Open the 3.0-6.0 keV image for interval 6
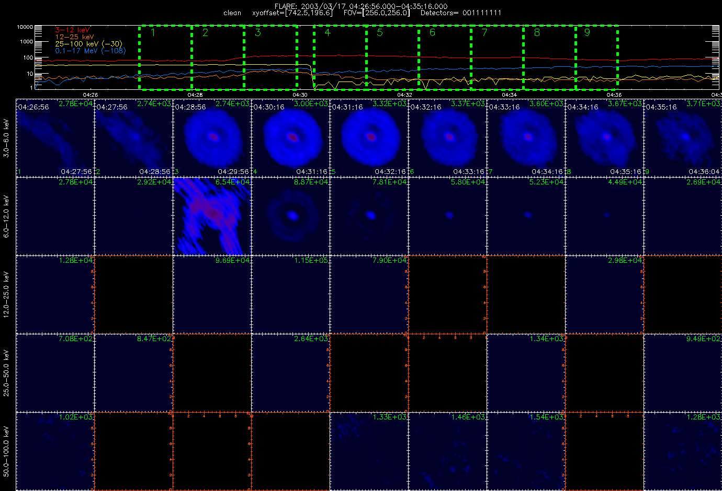The height and width of the screenshot is (491, 722). pyautogui.click(x=447, y=138)
